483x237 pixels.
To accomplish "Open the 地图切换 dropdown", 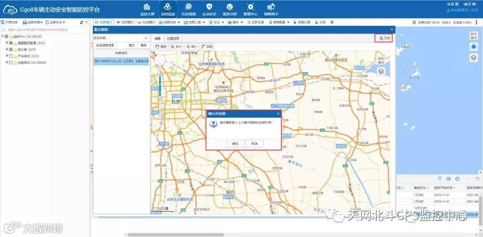I will coord(169,22).
